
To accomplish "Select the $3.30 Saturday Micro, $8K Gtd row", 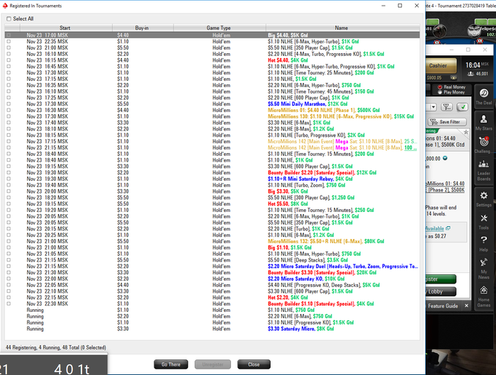I will (x=212, y=328).
